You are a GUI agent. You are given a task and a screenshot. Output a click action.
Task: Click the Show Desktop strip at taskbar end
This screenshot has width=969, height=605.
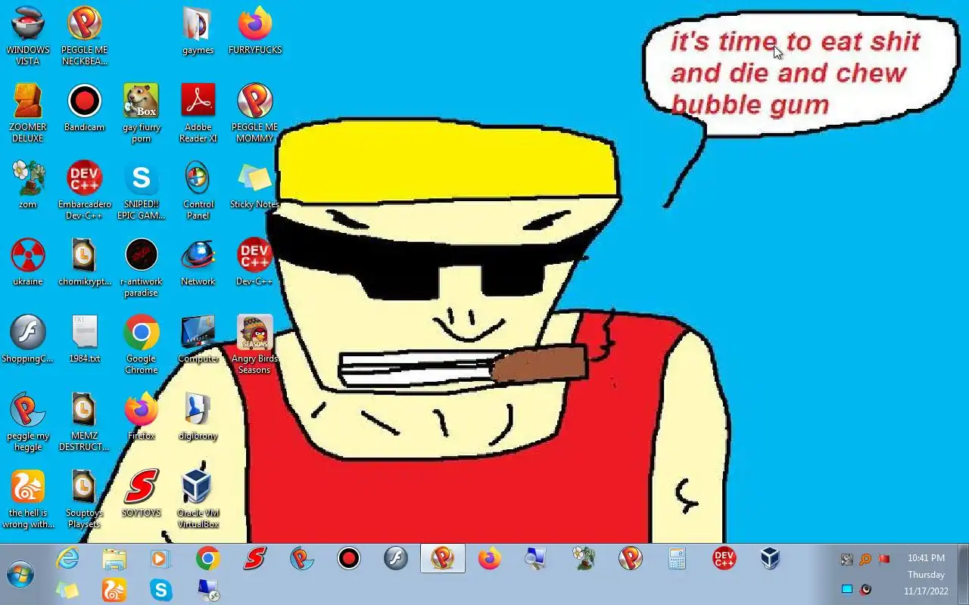(x=963, y=574)
